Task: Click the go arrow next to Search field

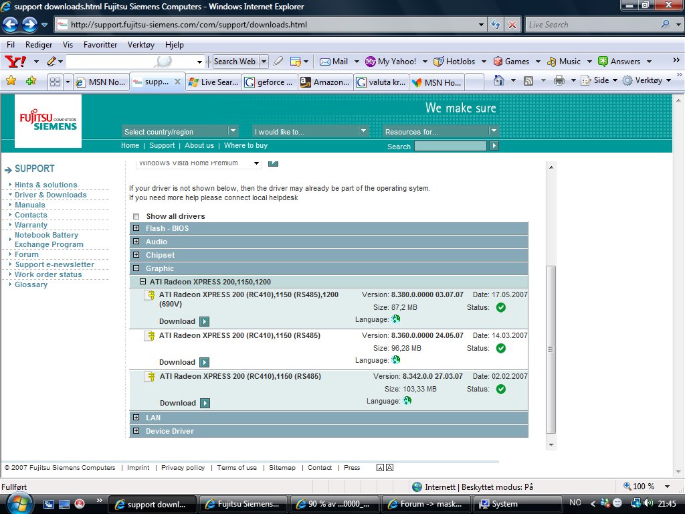Action: [494, 145]
